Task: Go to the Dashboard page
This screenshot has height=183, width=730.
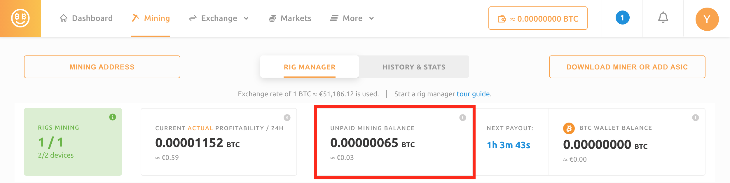Action: click(86, 18)
